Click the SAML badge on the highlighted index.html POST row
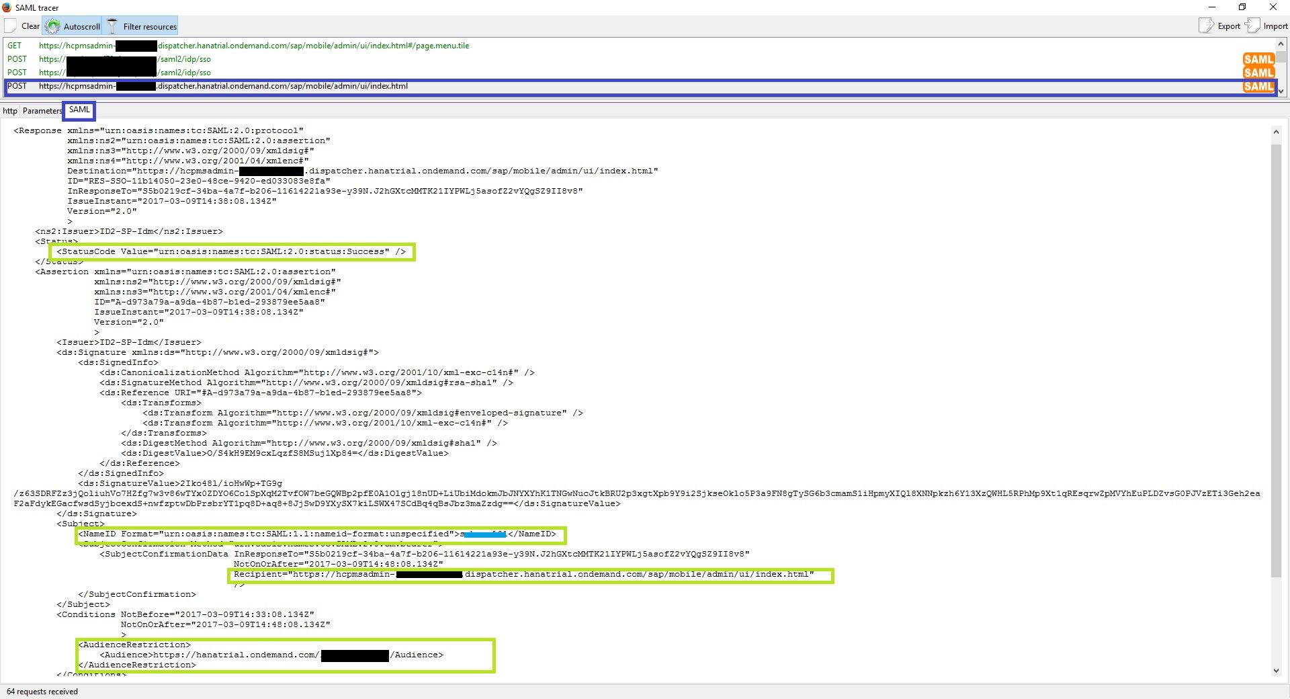Viewport: 1290px width, 699px height. point(1258,87)
